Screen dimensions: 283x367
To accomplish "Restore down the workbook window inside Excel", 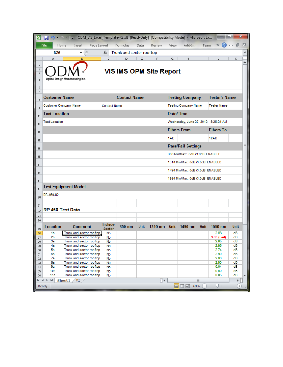I will click(237, 45).
